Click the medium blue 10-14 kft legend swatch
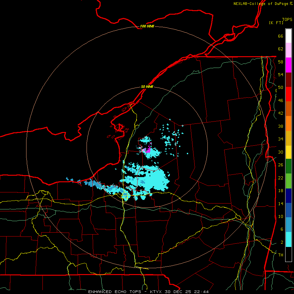The height and width of the screenshot is (294, 294). [288, 210]
